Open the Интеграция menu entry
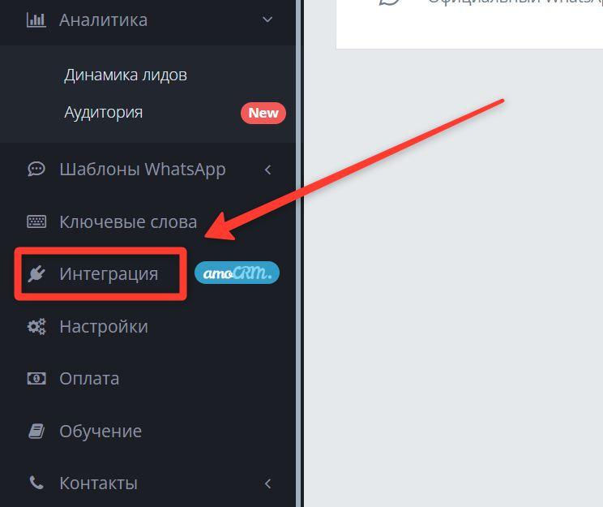This screenshot has height=507, width=603. (109, 274)
